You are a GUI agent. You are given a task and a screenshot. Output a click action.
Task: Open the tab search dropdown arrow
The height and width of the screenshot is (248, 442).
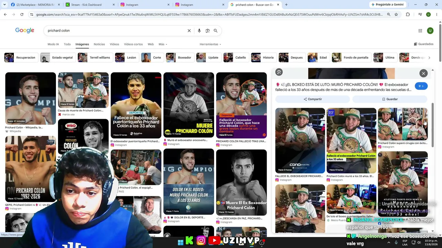pyautogui.click(x=4, y=5)
